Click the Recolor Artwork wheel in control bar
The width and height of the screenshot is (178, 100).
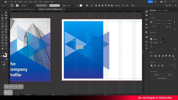(87, 6)
